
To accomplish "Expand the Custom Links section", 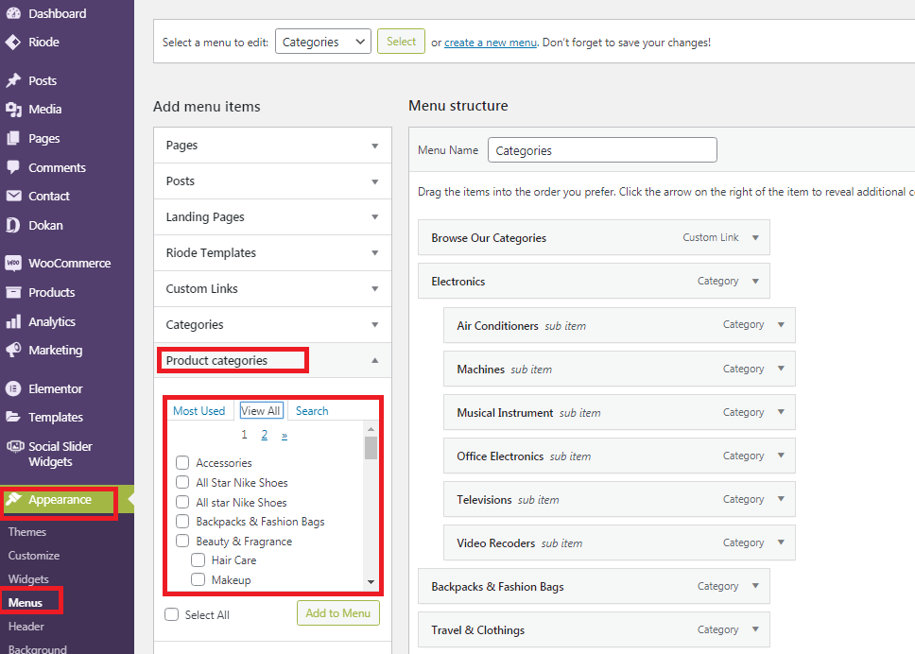I will coord(272,289).
